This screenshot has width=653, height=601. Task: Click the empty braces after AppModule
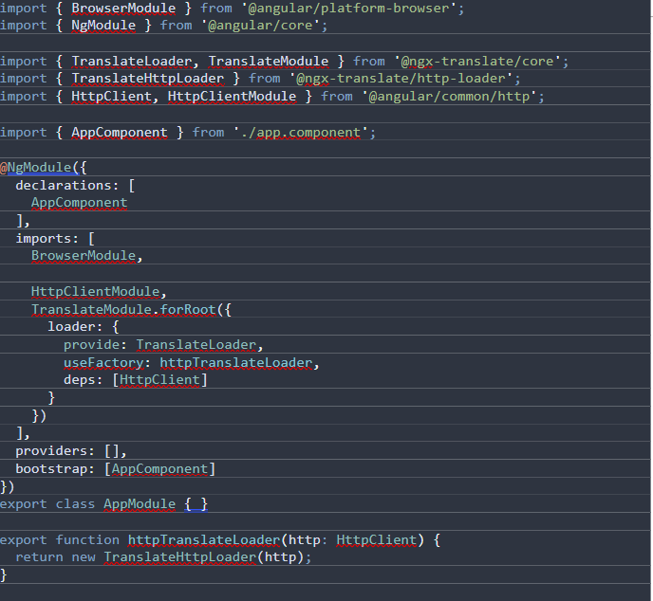pos(196,504)
